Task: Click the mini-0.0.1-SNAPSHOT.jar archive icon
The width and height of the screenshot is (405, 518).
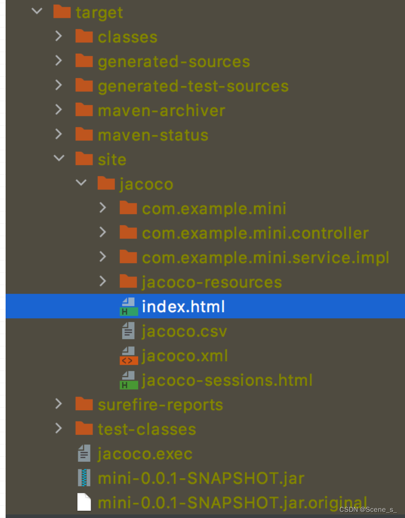Action: [84, 477]
